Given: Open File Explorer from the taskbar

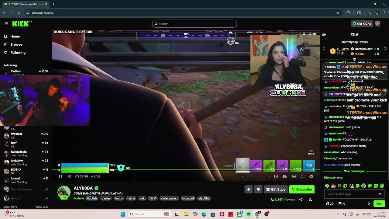Looking at the screenshot, I should tap(186, 214).
